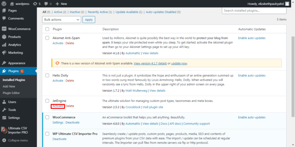Click the Apply button

click(x=89, y=20)
